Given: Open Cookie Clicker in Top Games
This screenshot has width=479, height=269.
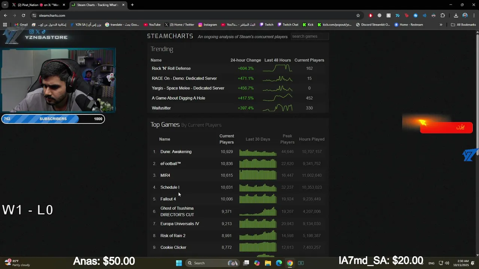Looking at the screenshot, I should tap(173, 247).
